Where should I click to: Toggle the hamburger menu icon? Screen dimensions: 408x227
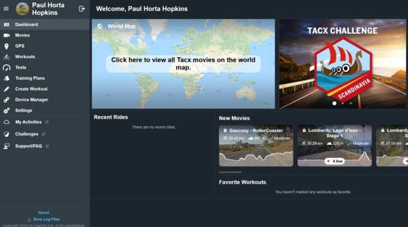6,8
